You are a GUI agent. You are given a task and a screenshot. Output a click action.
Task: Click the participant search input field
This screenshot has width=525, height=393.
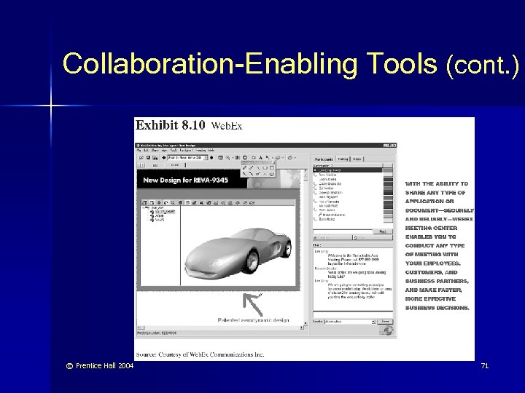coord(343,231)
